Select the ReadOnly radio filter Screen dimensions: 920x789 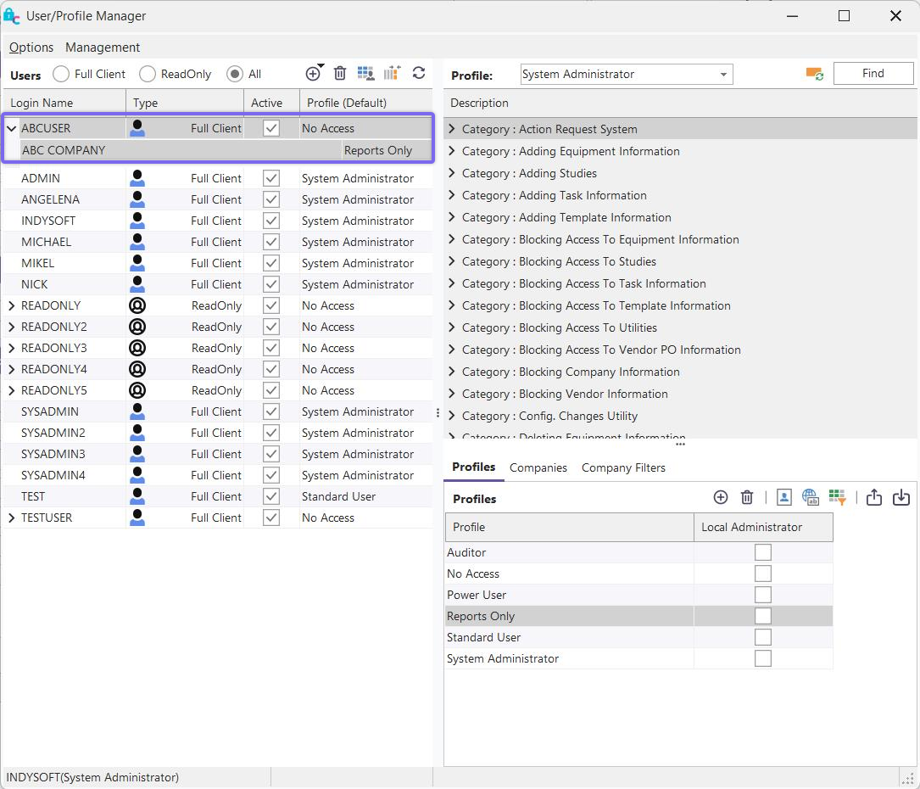pos(148,75)
